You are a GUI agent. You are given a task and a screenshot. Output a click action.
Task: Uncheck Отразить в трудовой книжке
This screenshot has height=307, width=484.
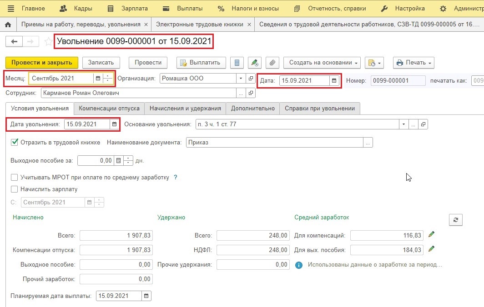tap(14, 142)
